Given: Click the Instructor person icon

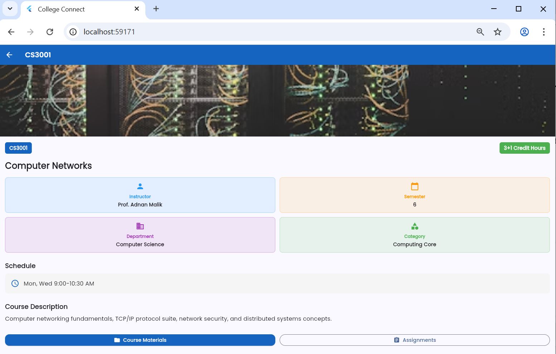Looking at the screenshot, I should [140, 186].
